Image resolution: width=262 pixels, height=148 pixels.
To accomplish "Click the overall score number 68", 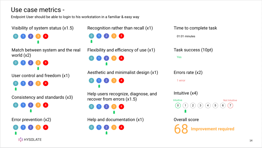I will (x=181, y=129).
